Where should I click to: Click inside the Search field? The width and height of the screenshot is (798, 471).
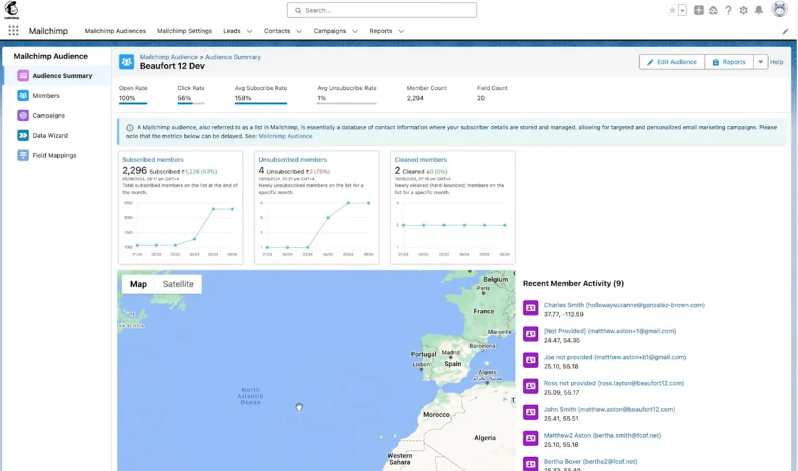pos(382,10)
